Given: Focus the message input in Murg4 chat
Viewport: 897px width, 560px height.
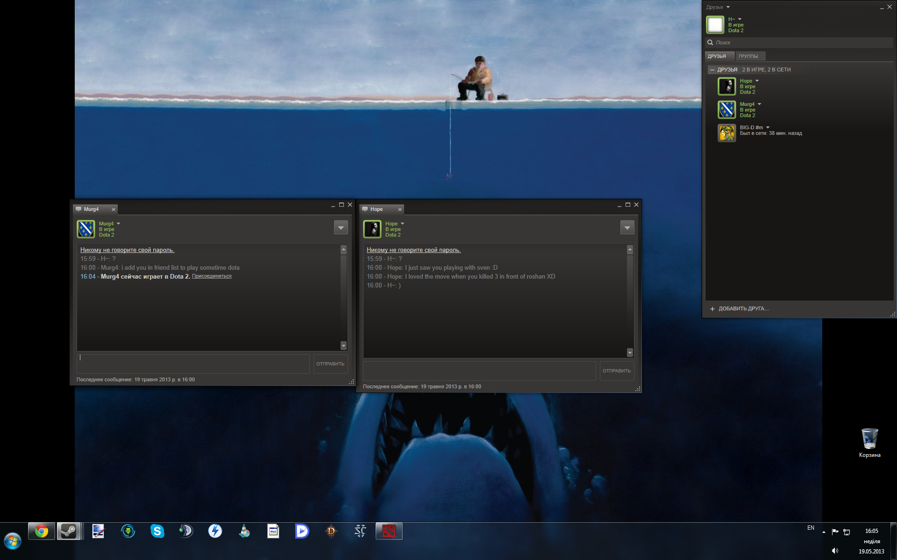Looking at the screenshot, I should (193, 364).
